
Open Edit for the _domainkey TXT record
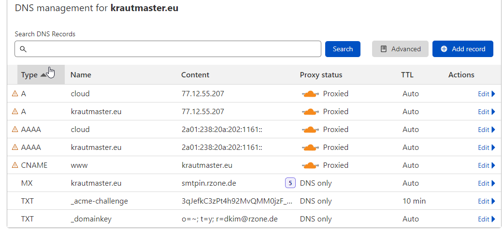pyautogui.click(x=486, y=219)
